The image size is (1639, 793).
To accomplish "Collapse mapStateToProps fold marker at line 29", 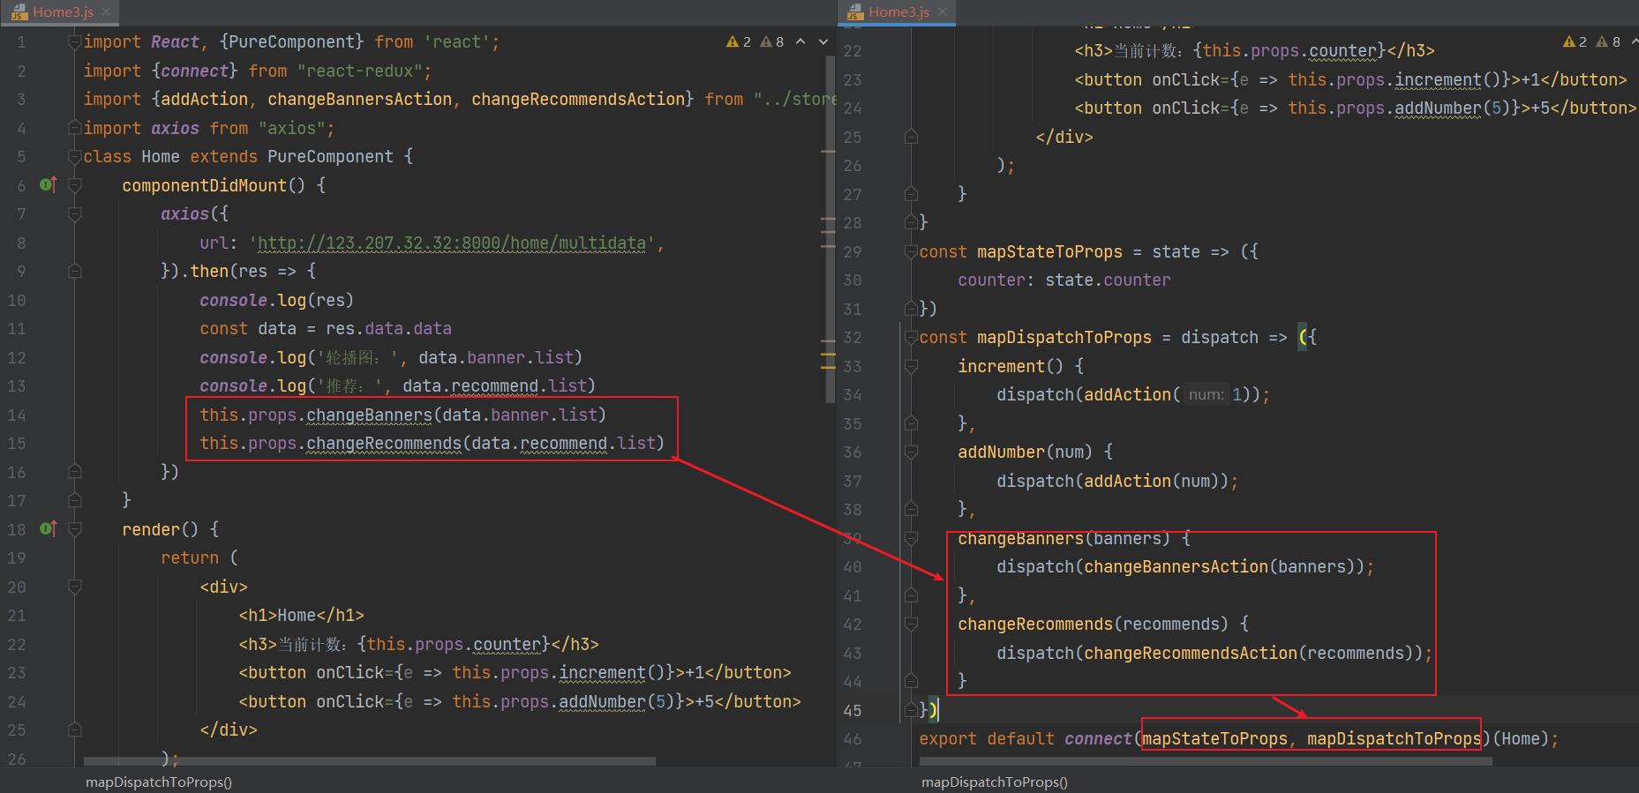I will pos(911,251).
